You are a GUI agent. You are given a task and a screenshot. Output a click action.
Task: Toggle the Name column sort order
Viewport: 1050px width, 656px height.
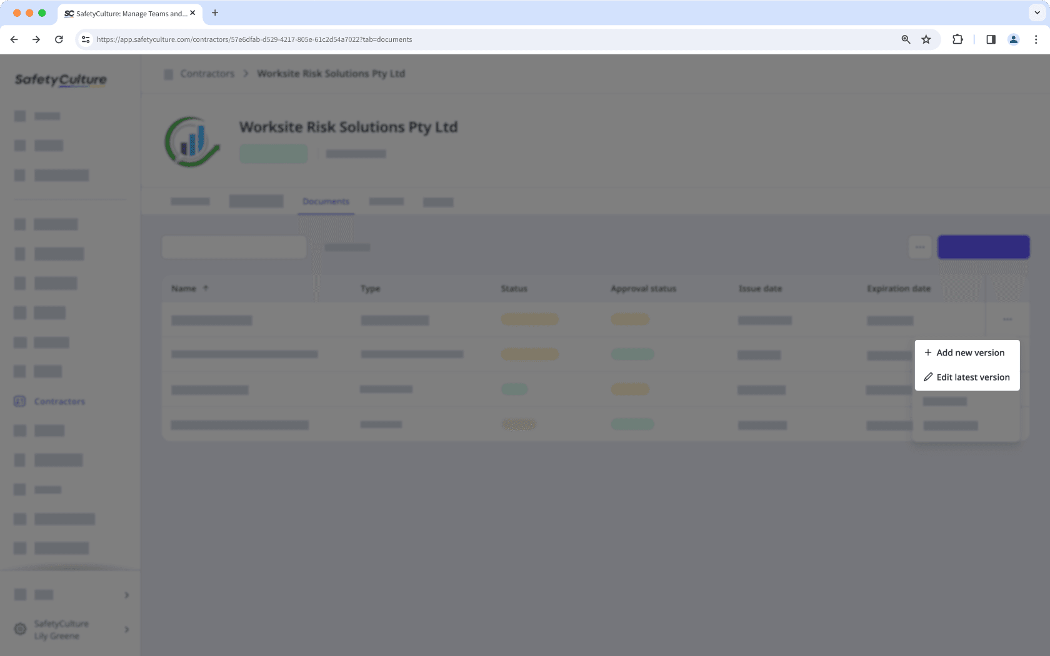pyautogui.click(x=205, y=288)
